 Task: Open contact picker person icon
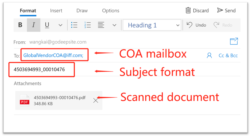209,56
